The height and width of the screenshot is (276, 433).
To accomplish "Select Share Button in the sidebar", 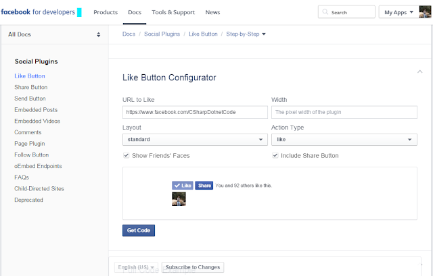I will click(x=31, y=87).
